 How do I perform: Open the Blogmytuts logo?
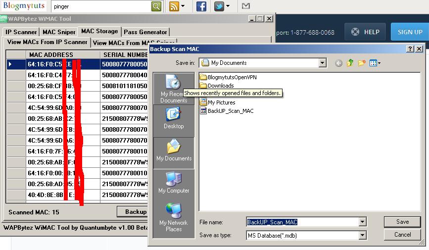[24, 6]
